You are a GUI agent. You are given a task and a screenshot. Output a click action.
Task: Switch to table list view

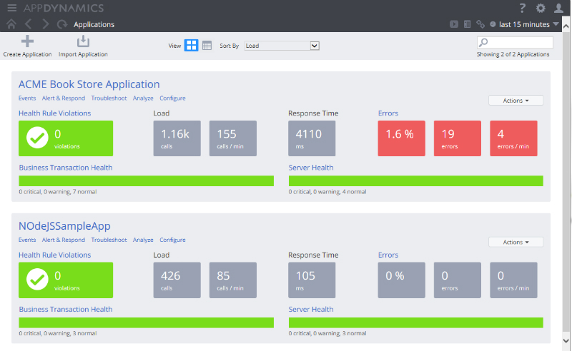tap(207, 46)
